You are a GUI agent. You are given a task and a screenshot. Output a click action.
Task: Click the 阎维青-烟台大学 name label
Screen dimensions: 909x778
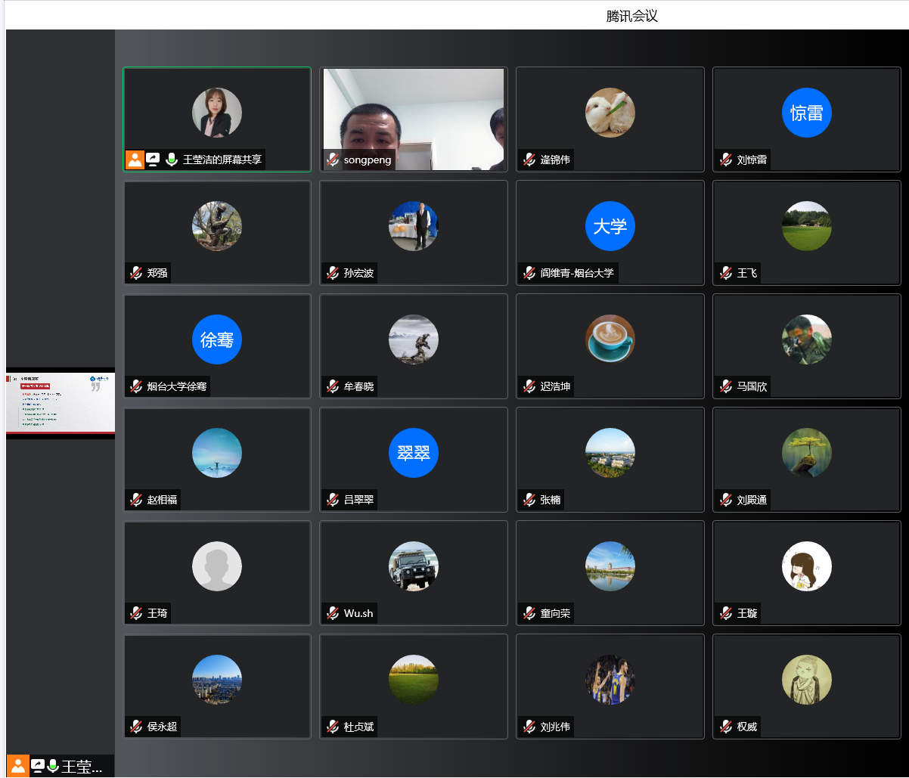click(x=576, y=273)
